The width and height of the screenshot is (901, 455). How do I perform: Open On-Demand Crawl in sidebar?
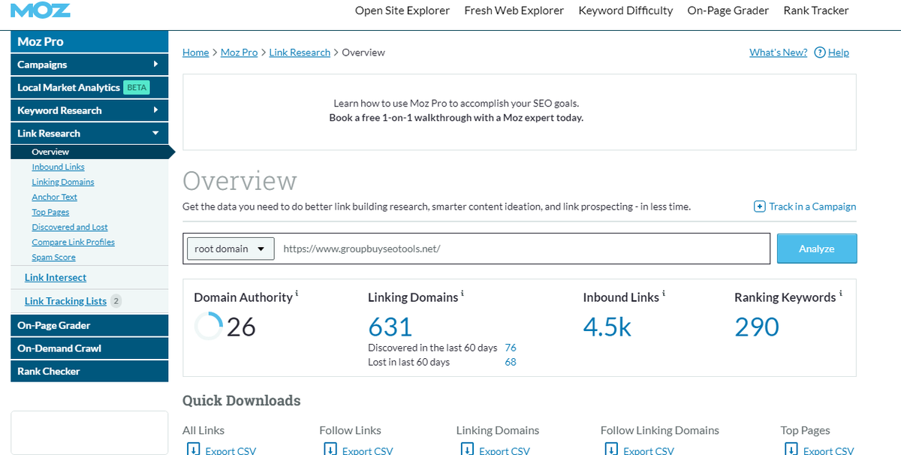[89, 348]
